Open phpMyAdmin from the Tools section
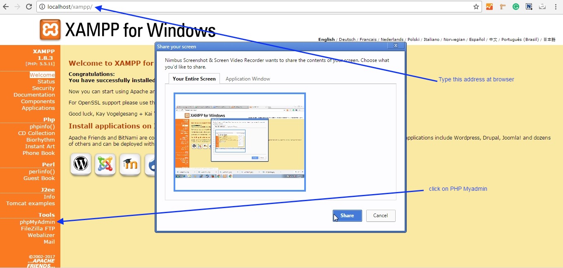Viewport: 563px width, 268px height. pos(37,222)
